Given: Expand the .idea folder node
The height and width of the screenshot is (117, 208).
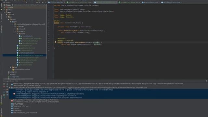Looking at the screenshot, I should pyautogui.click(x=4, y=10).
